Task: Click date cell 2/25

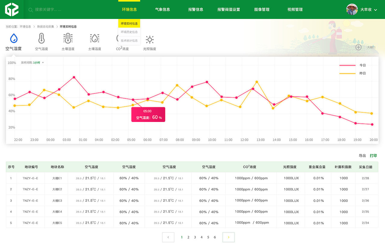Action: (x=365, y=212)
